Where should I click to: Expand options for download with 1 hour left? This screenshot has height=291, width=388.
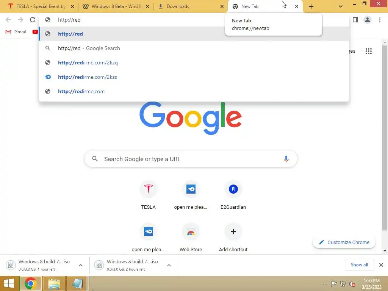click(x=81, y=265)
